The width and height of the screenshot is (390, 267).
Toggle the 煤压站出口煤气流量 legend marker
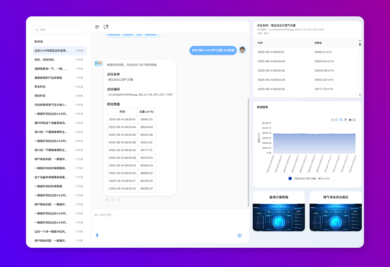point(290,178)
